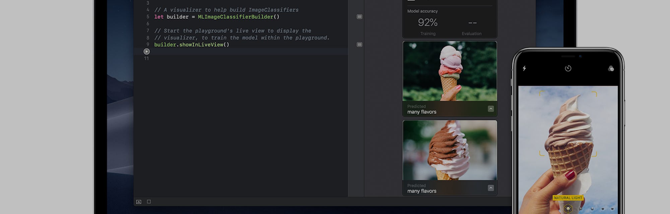Click the builder.showInLiveView() code line
This screenshot has width=670, height=214.
(192, 44)
